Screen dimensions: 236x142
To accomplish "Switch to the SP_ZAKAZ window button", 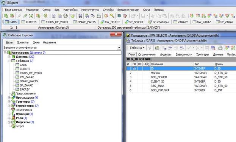I will [x=225, y=22].
